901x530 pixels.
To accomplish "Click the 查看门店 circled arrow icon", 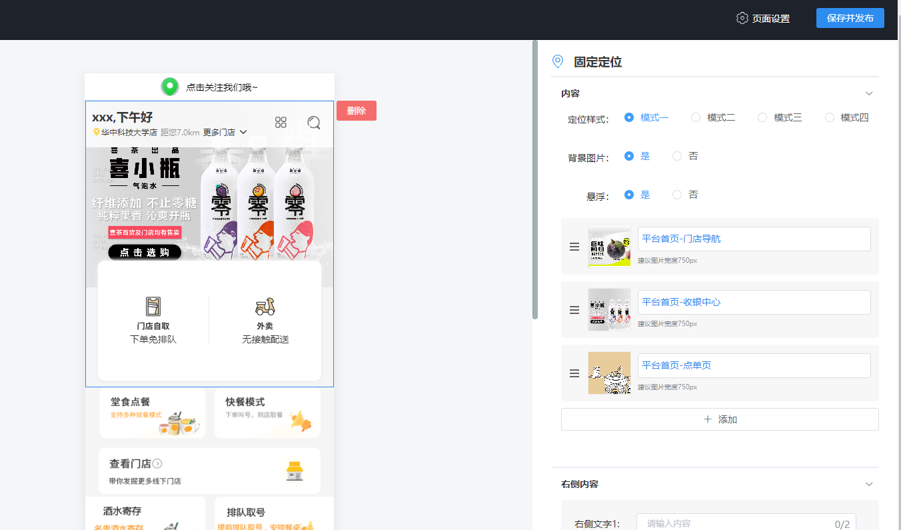I will (x=157, y=463).
